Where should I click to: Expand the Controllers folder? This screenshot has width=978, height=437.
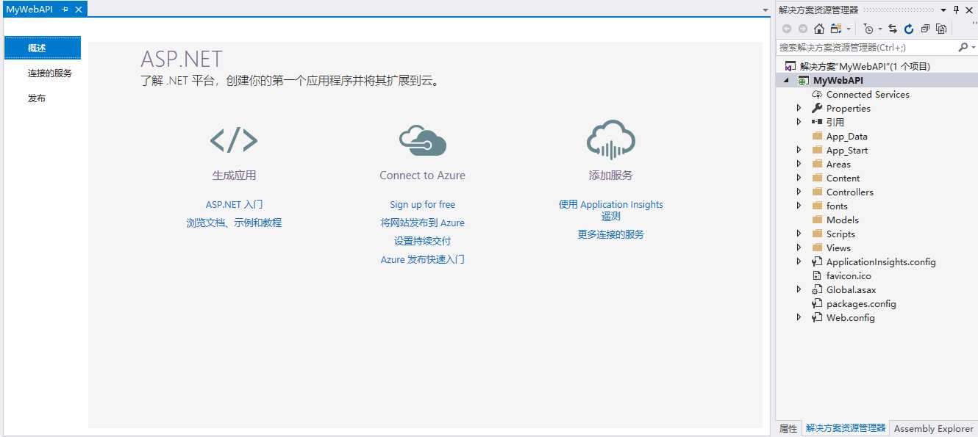click(x=799, y=192)
